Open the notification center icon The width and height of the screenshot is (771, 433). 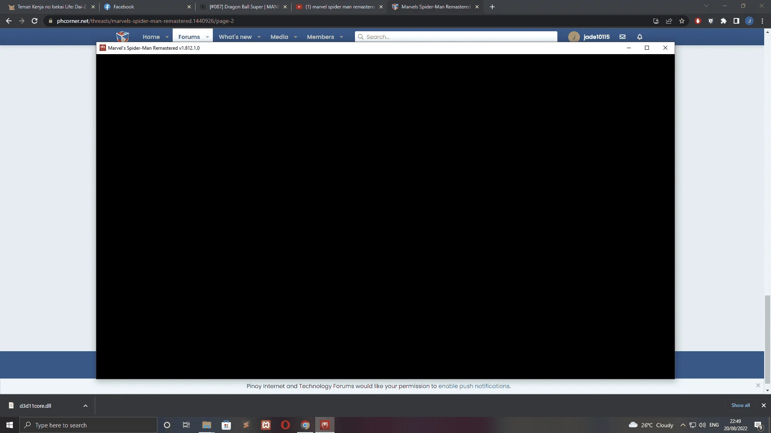point(759,425)
